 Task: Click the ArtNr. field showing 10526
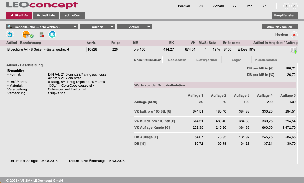click(95, 49)
